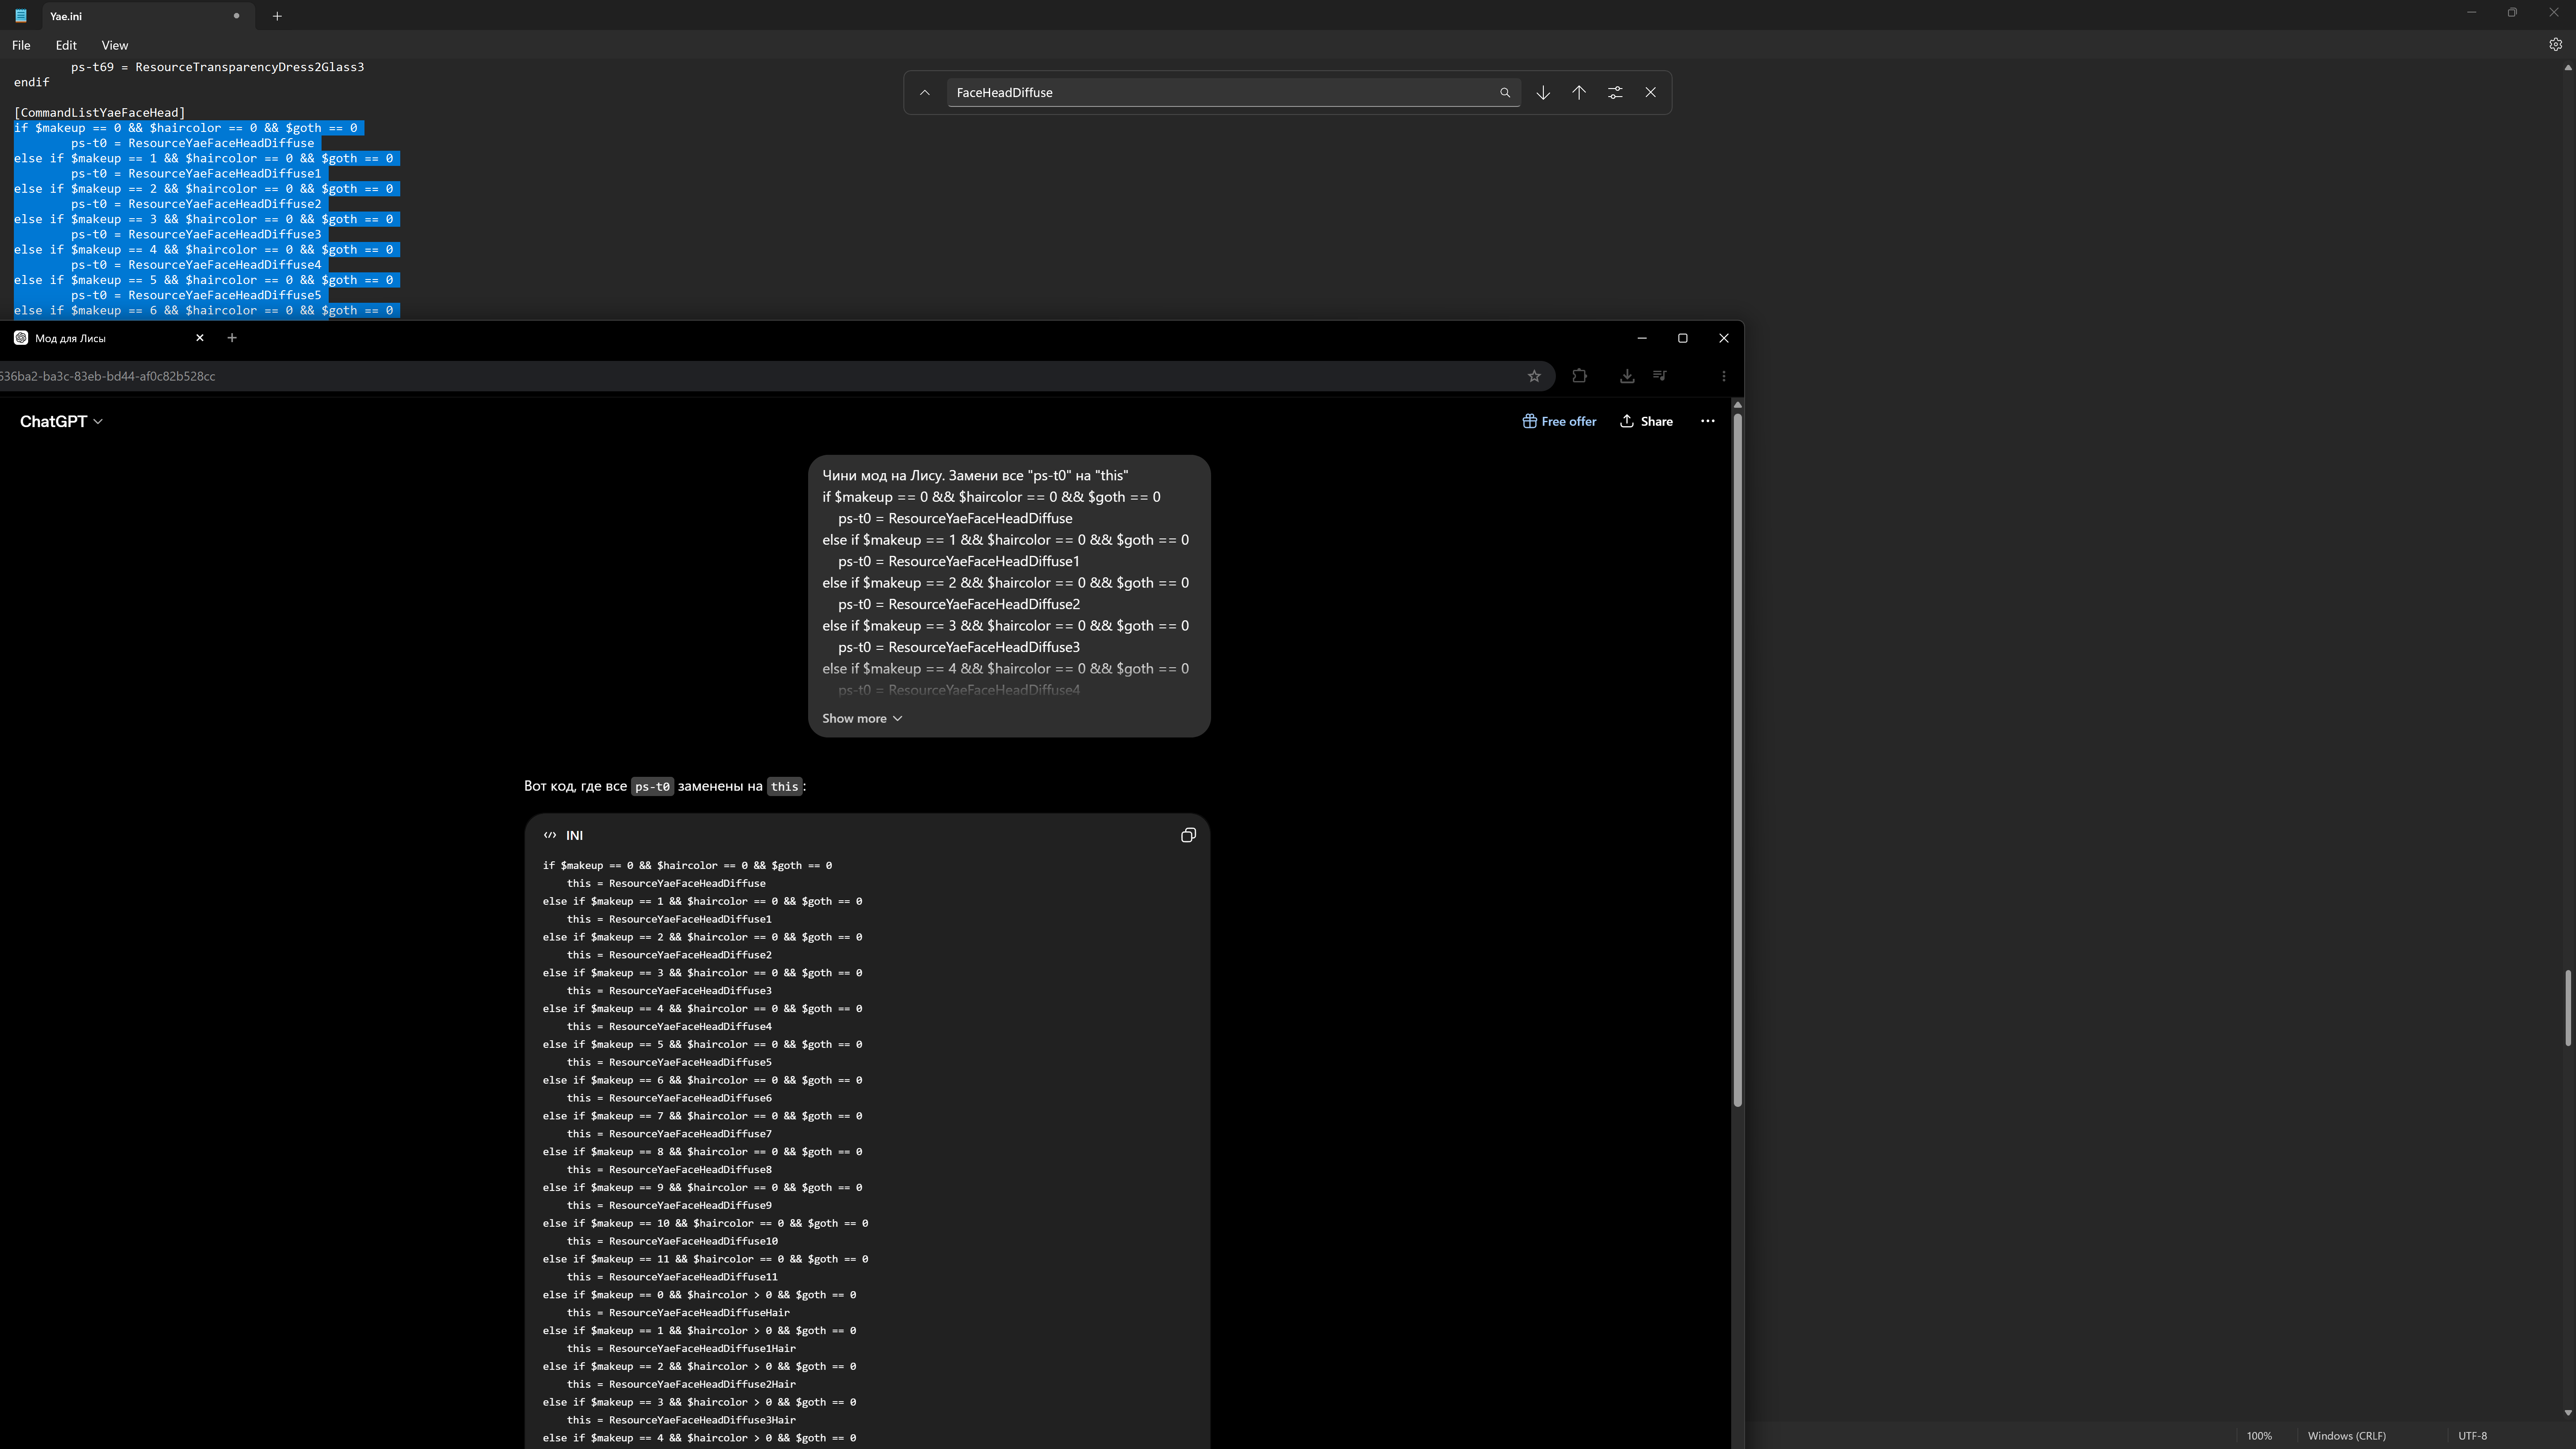Viewport: 2576px width, 1449px height.
Task: Click the [CommandListYaeFaceHead] line in Notepad
Action: pyautogui.click(x=100, y=113)
